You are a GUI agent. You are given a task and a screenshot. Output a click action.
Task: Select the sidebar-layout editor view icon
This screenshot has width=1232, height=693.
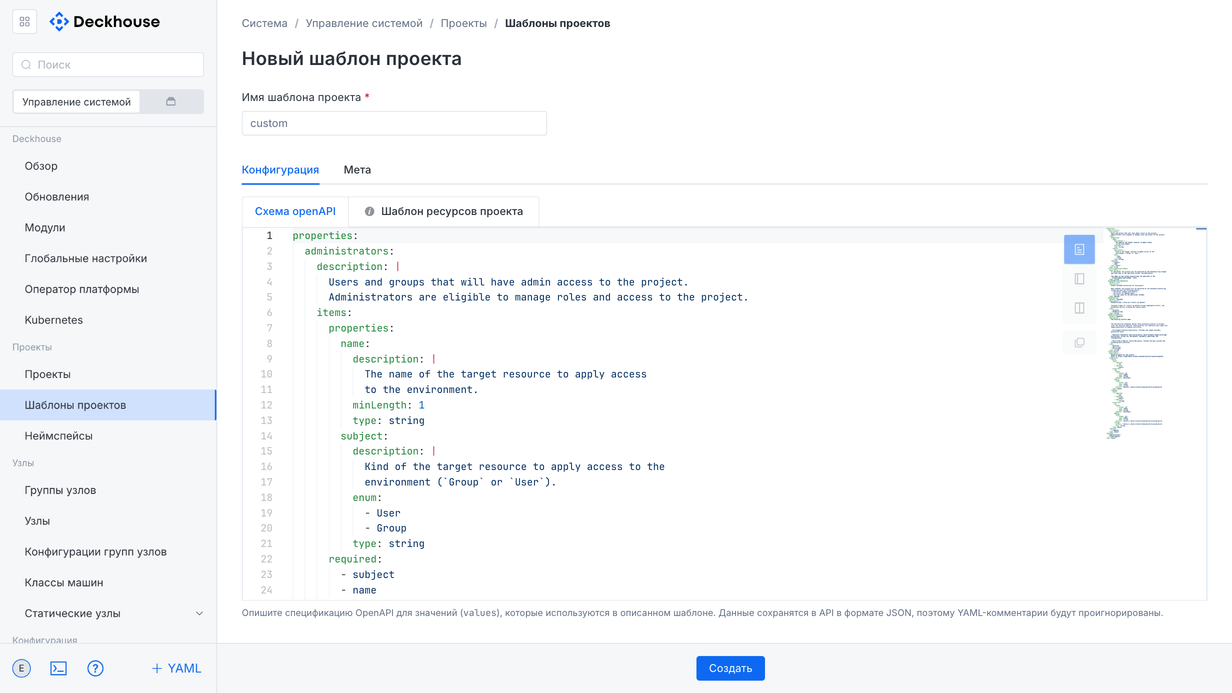pyautogui.click(x=1079, y=278)
